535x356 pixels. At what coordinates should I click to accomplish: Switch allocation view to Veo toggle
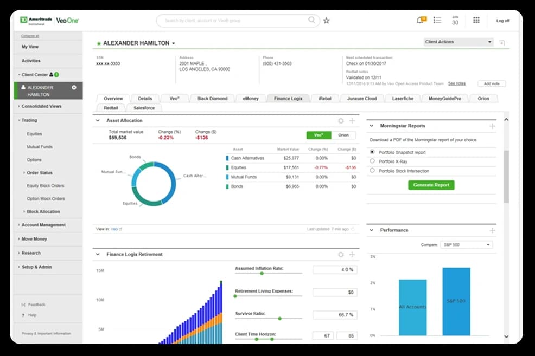(x=319, y=135)
